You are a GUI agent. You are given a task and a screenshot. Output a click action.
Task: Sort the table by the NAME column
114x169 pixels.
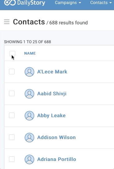30,53
